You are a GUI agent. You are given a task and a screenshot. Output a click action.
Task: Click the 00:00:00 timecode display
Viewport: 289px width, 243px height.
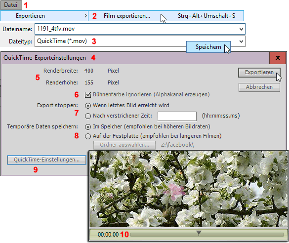pyautogui.click(x=108, y=234)
